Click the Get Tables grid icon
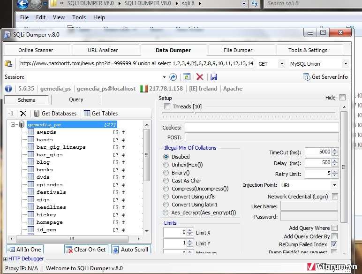 coord(87,114)
